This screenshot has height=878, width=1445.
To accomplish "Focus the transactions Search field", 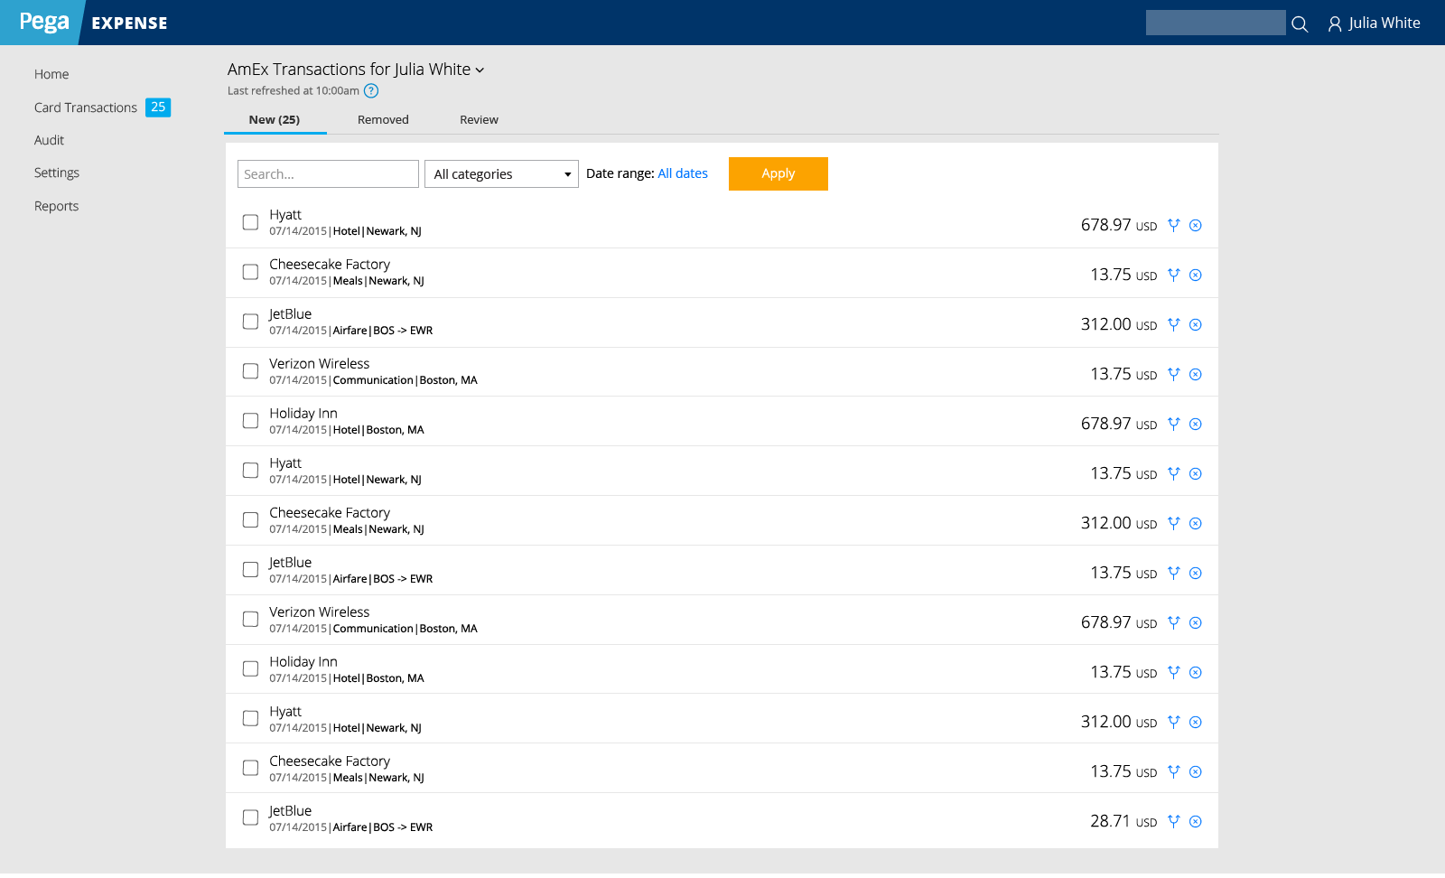I will [x=328, y=174].
